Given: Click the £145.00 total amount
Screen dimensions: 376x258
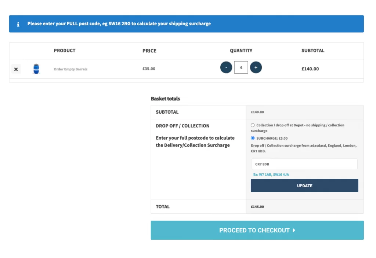Looking at the screenshot, I should click(257, 207).
